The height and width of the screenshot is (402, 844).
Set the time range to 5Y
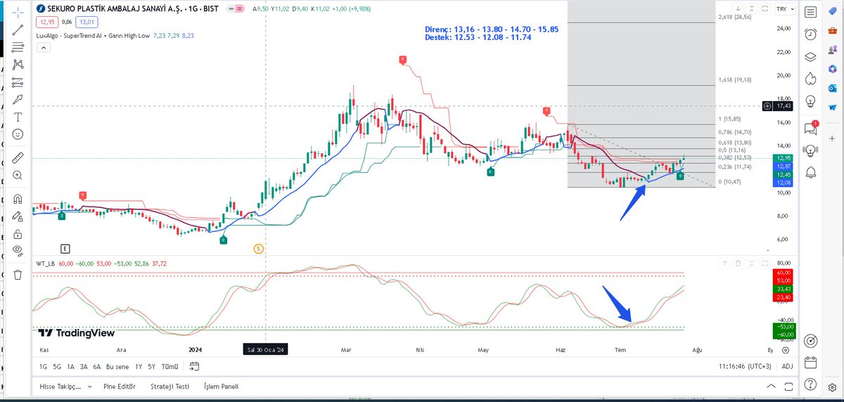(x=152, y=366)
